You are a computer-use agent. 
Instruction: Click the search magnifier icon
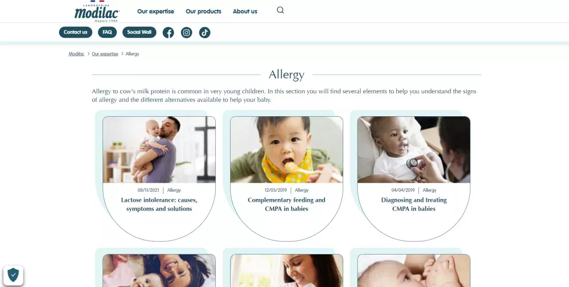tap(280, 10)
